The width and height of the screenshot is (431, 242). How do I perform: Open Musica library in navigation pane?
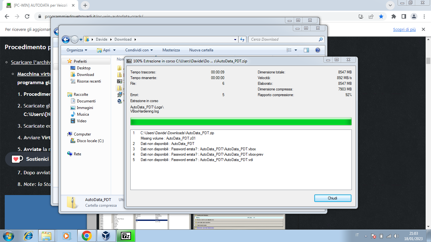coord(83,114)
